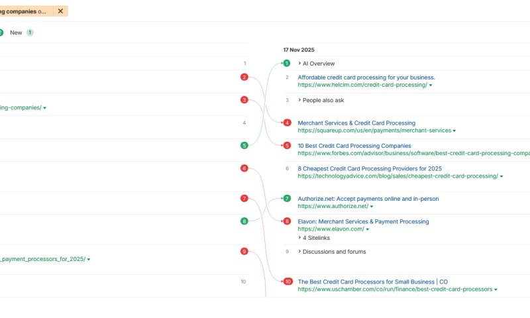Viewport: 530px width, 318px height.
Task: Click the red position 10 badge
Action: click(x=288, y=282)
